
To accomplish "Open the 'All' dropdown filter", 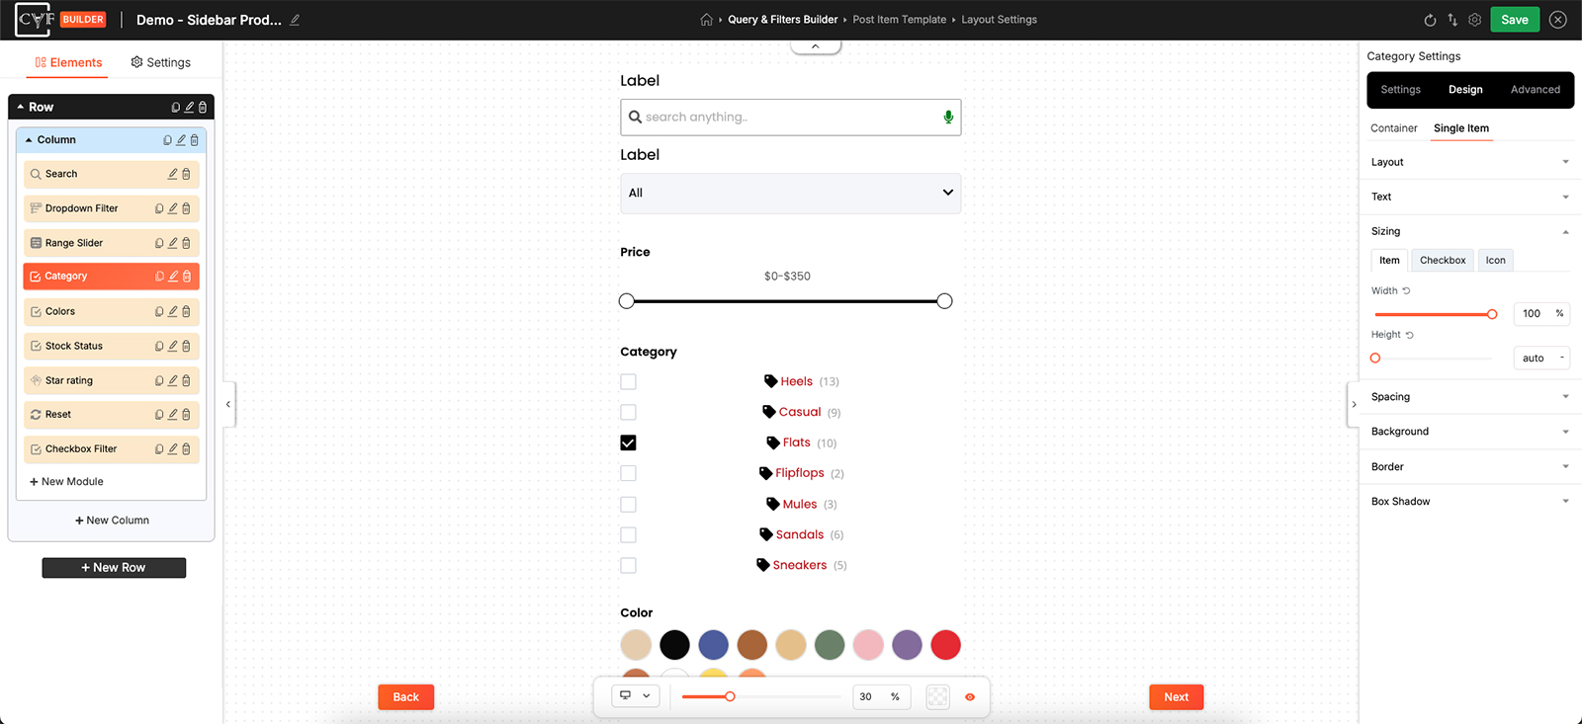I will [791, 194].
